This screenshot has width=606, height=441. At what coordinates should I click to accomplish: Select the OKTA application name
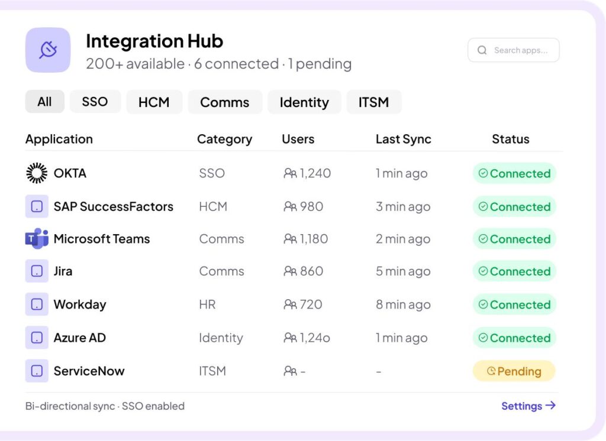(70, 173)
